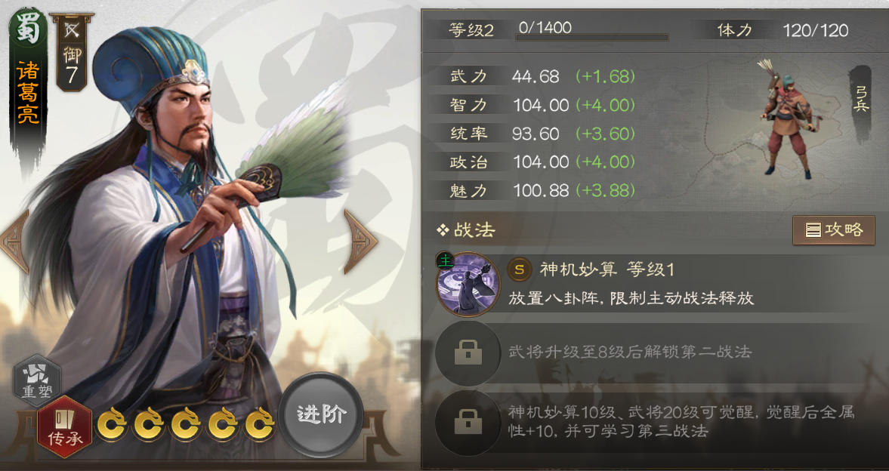Click the 弓兵 archer troop figure
Viewport: 889px width, 471px height.
pyautogui.click(x=789, y=118)
